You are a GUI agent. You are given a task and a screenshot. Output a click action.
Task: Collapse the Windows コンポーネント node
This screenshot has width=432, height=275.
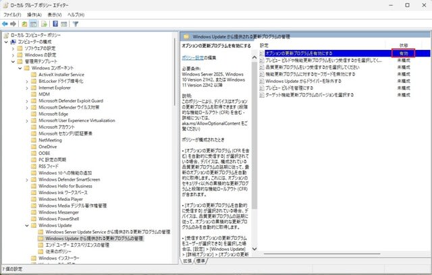[20, 68]
